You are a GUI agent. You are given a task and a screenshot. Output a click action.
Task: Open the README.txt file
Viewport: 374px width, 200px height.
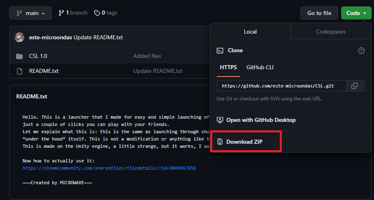pos(44,71)
